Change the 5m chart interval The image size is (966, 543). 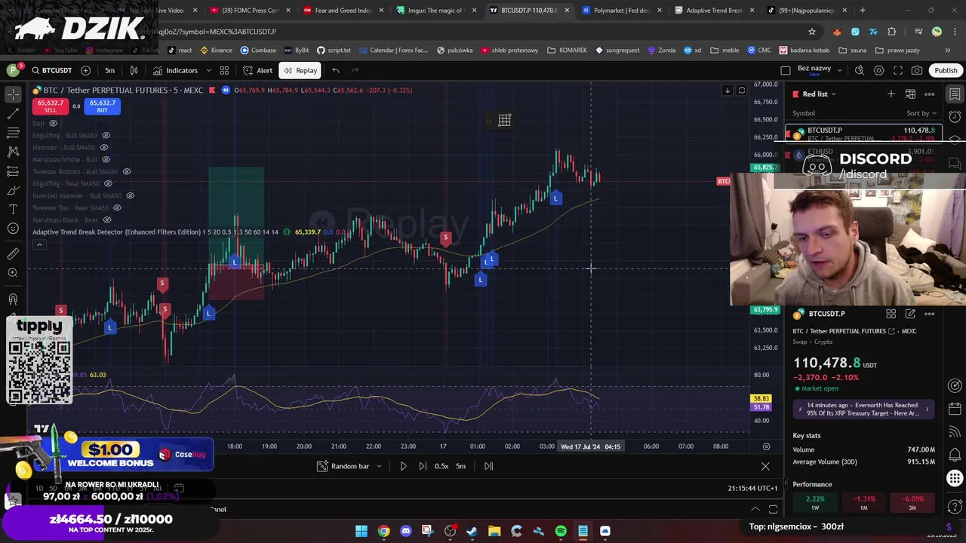click(110, 70)
